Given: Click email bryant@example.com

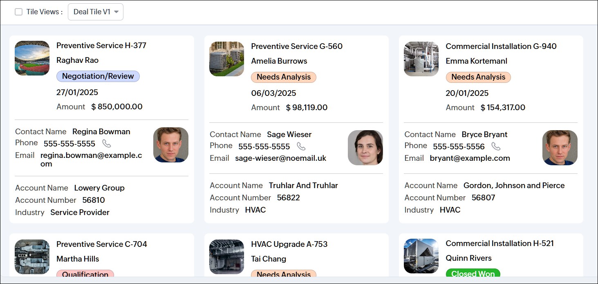Looking at the screenshot, I should click(470, 158).
